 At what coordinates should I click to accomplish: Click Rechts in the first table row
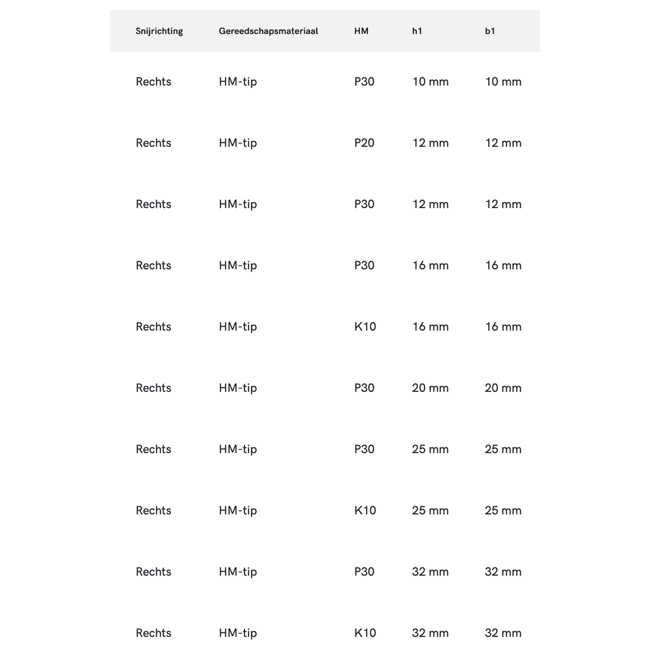(x=153, y=82)
